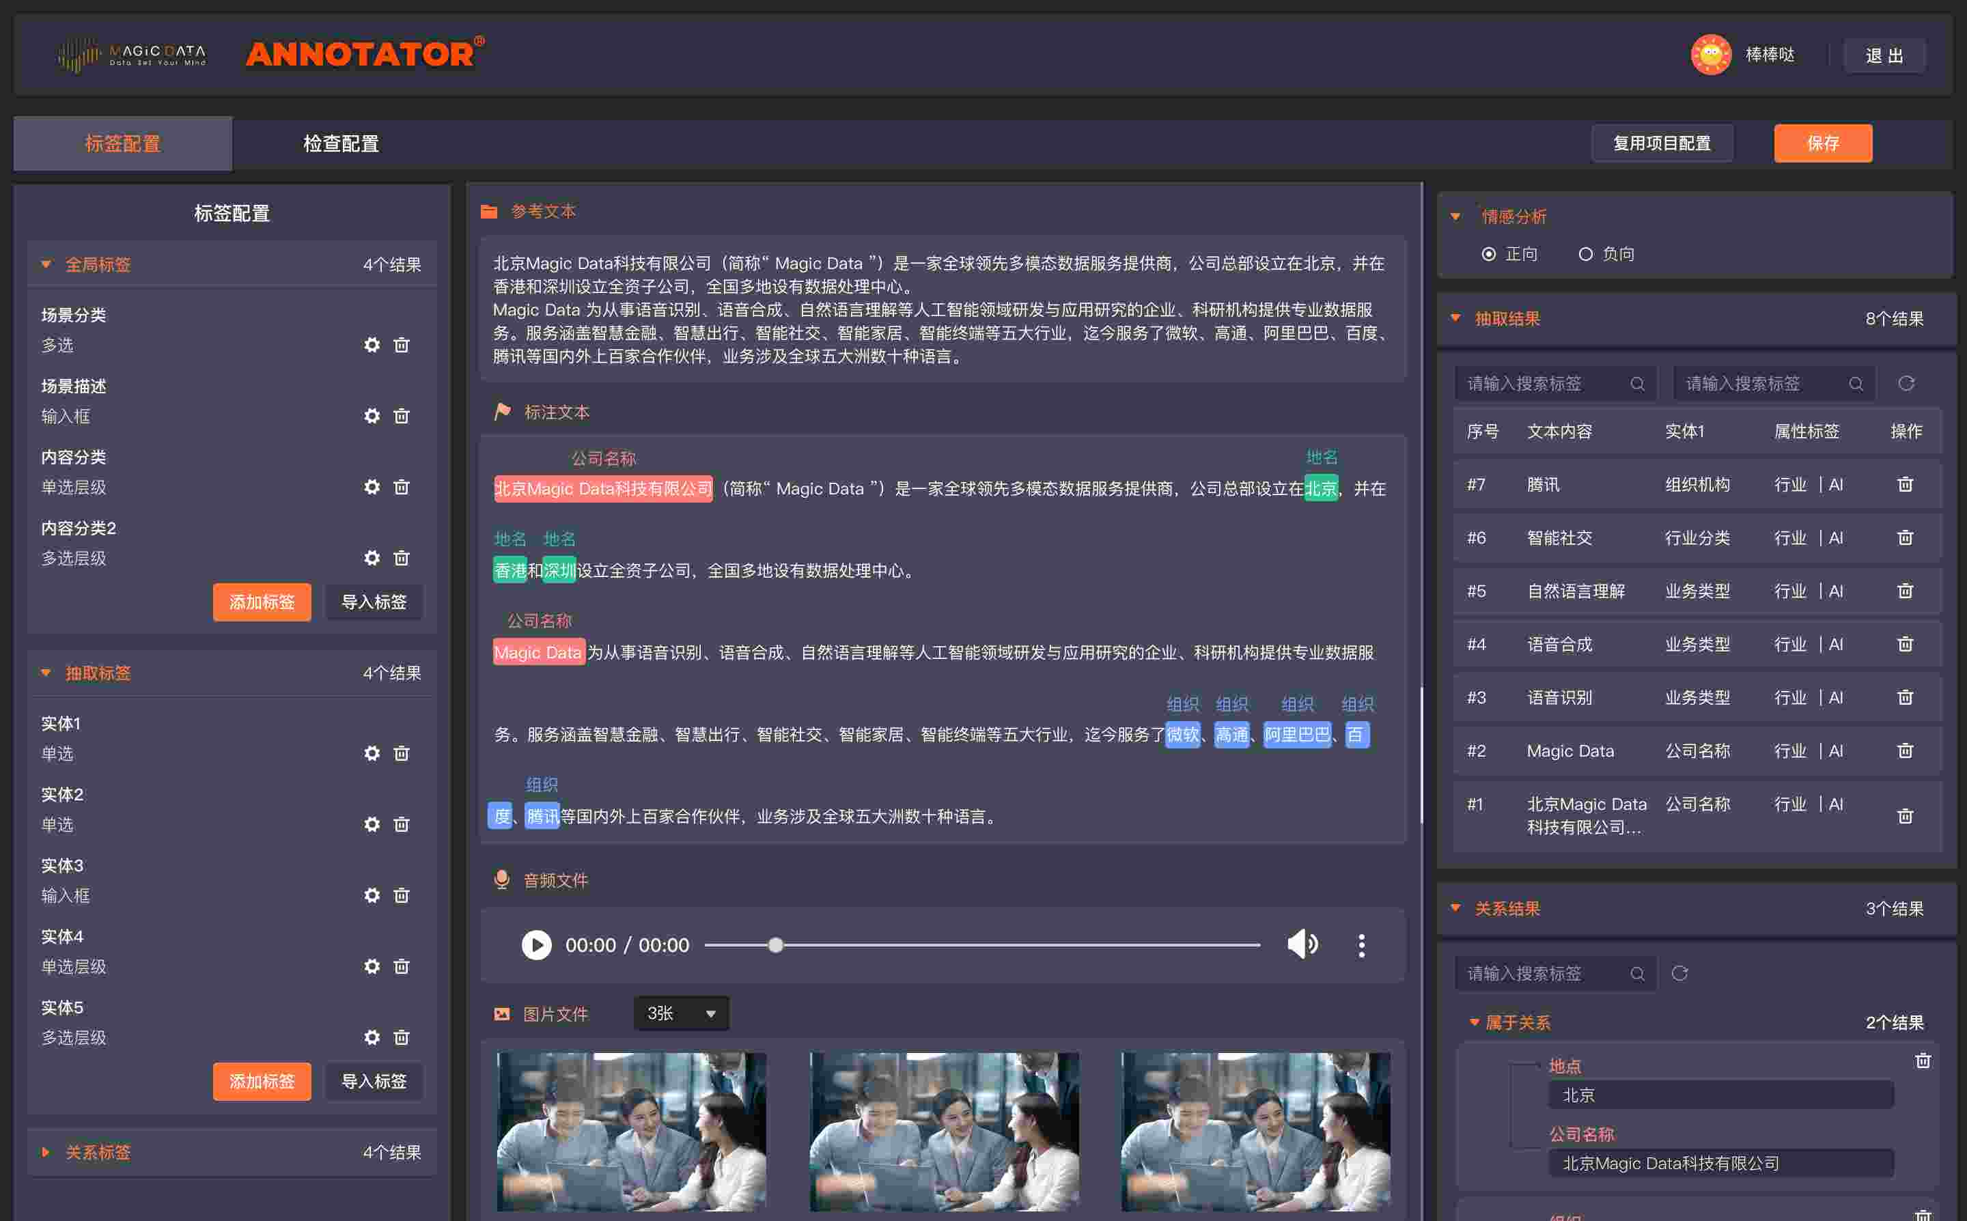
Task: Delete the 北京 relation with its trash icon
Action: (1923, 1061)
